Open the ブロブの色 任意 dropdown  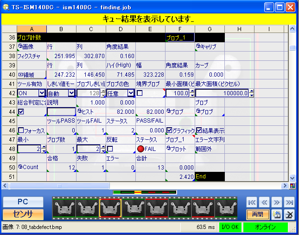131,93
